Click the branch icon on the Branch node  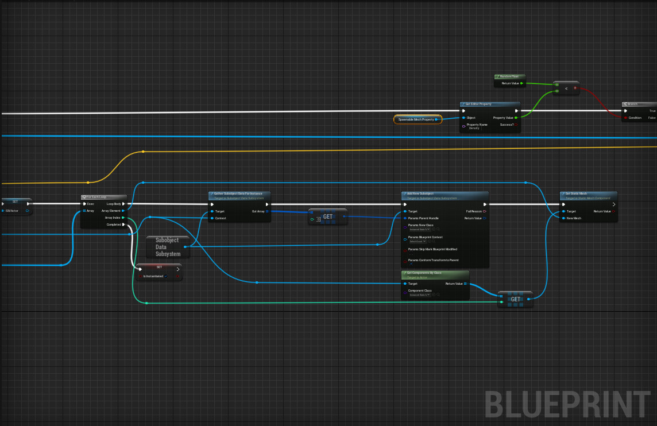point(626,104)
